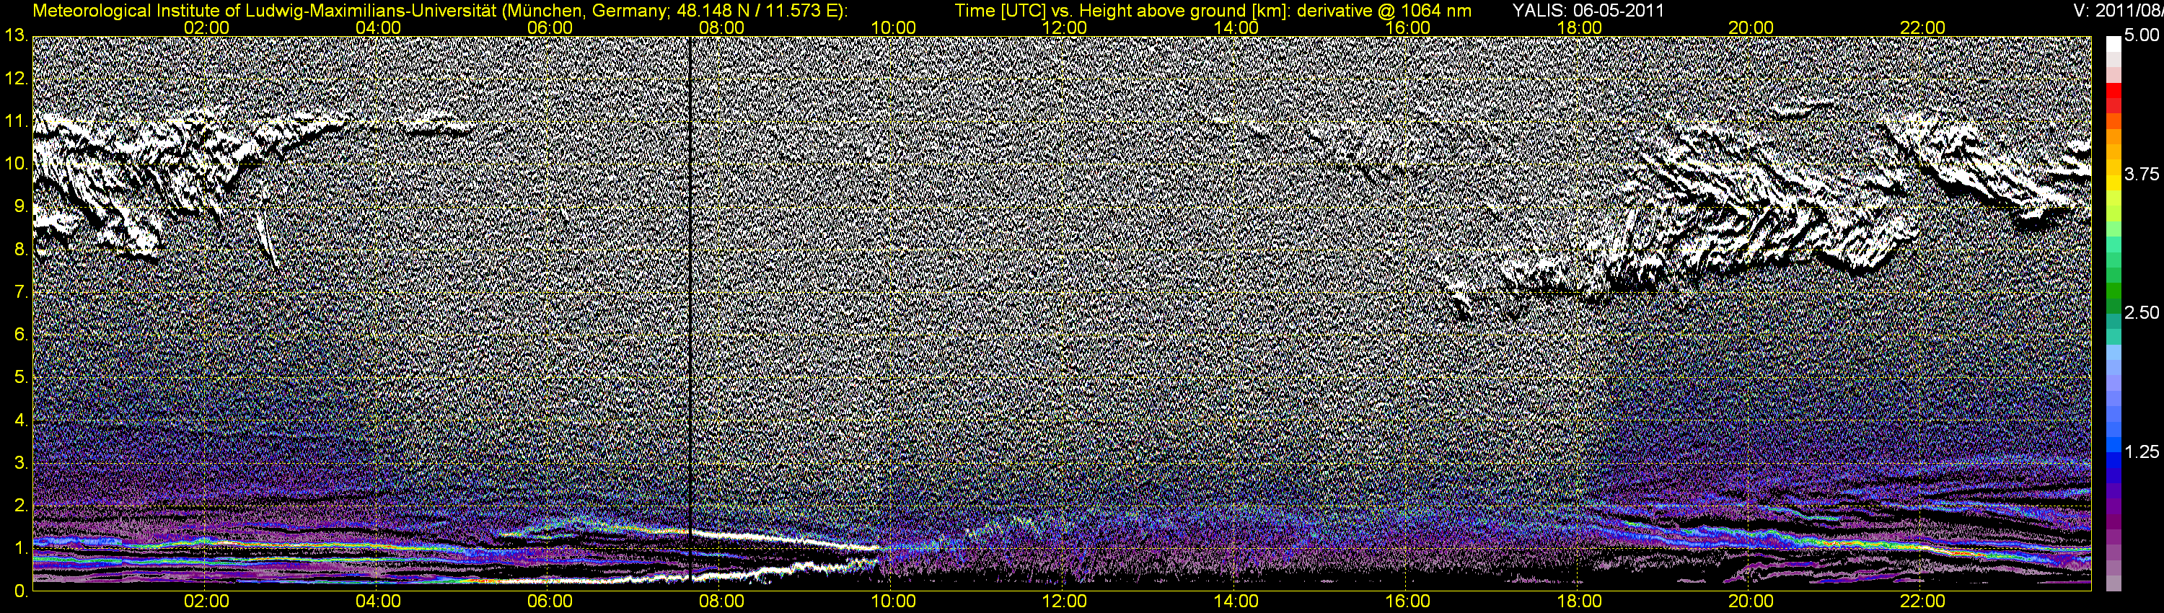Click the 11 km height axis label
2164x613 pixels.
pos(17,121)
